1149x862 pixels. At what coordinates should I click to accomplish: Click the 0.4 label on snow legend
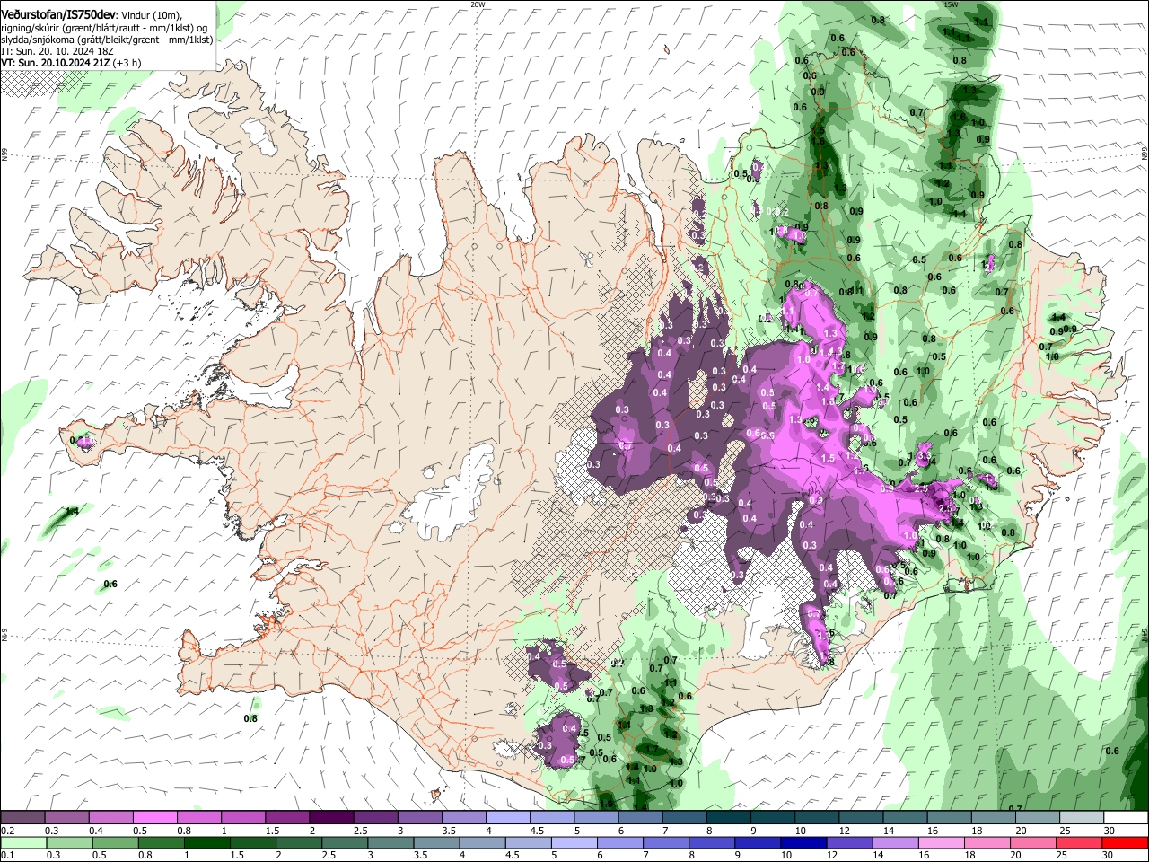tap(96, 831)
